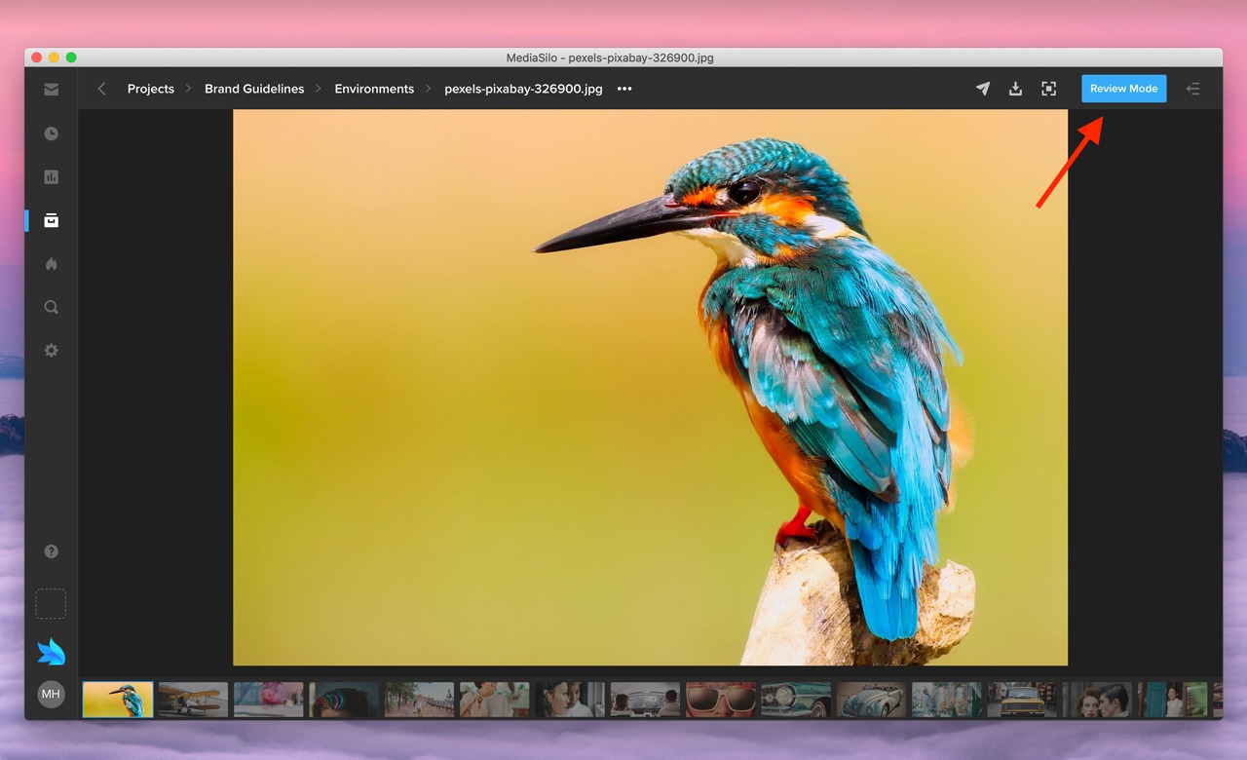Enter fullscreen using the frame icon
The height and width of the screenshot is (760, 1247).
(x=1048, y=89)
